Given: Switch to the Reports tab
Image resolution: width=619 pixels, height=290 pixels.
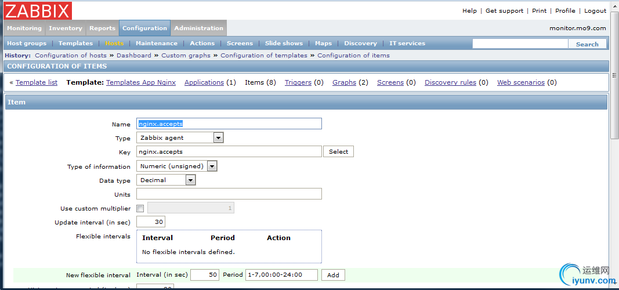Looking at the screenshot, I should tap(102, 28).
